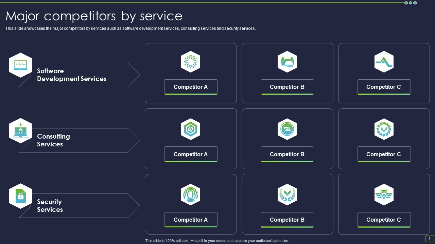435x244 pixels.
Task: Select Competitor A logo in Software Development row
Action: [x=191, y=62]
